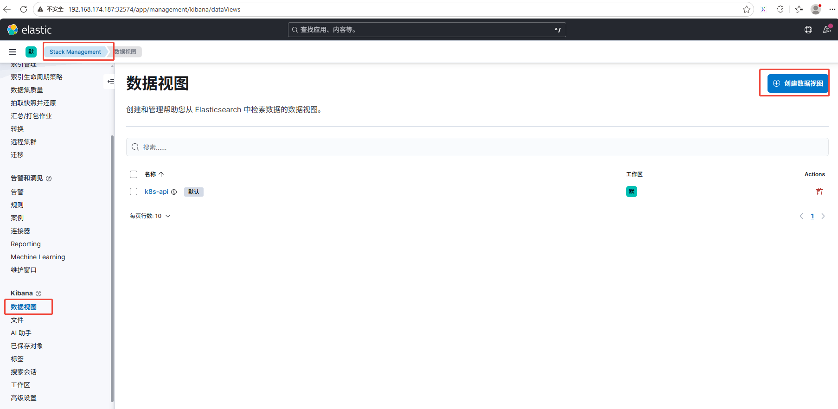Image resolution: width=838 pixels, height=409 pixels.
Task: Bookmark page with star icon
Action: [x=747, y=9]
